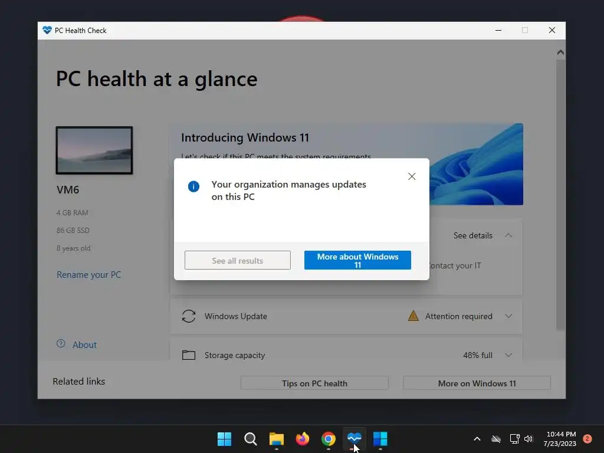The image size is (604, 453).
Task: Click the Introducing Windows 11 heading
Action: coord(245,137)
